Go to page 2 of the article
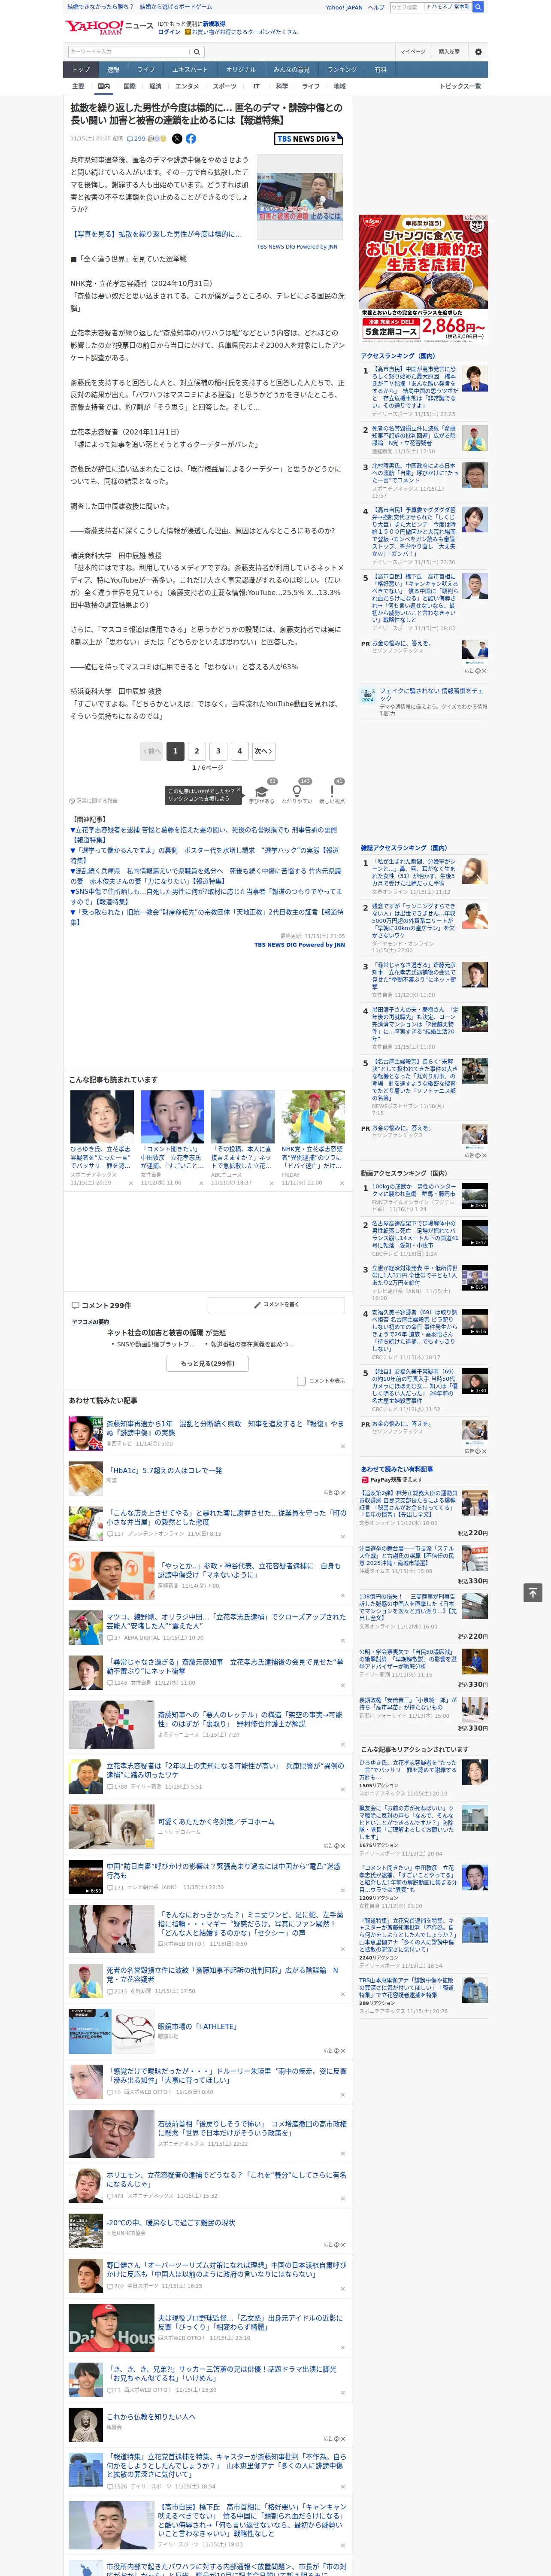The width and height of the screenshot is (551, 2576). tap(197, 751)
